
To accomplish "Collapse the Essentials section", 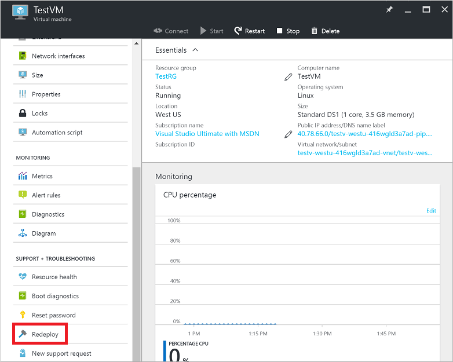I will pyautogui.click(x=195, y=50).
